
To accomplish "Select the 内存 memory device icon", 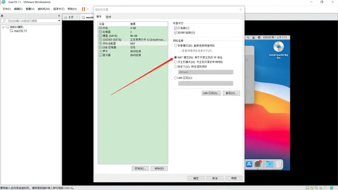I will point(100,28).
